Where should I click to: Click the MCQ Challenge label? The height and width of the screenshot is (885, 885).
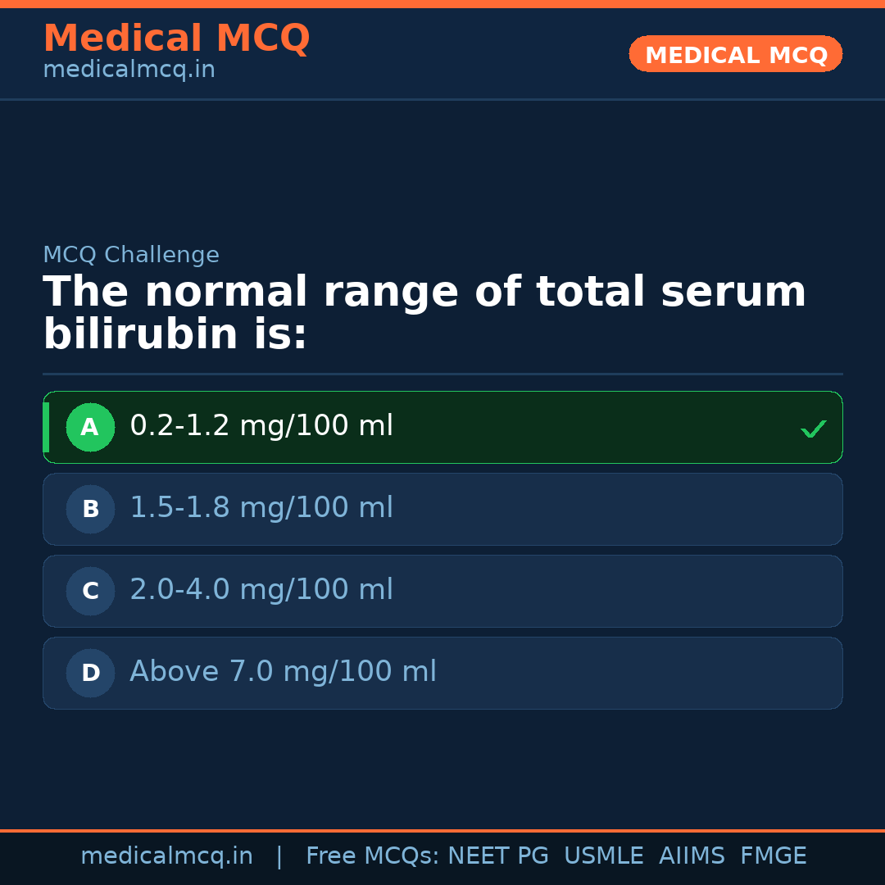coord(131,256)
